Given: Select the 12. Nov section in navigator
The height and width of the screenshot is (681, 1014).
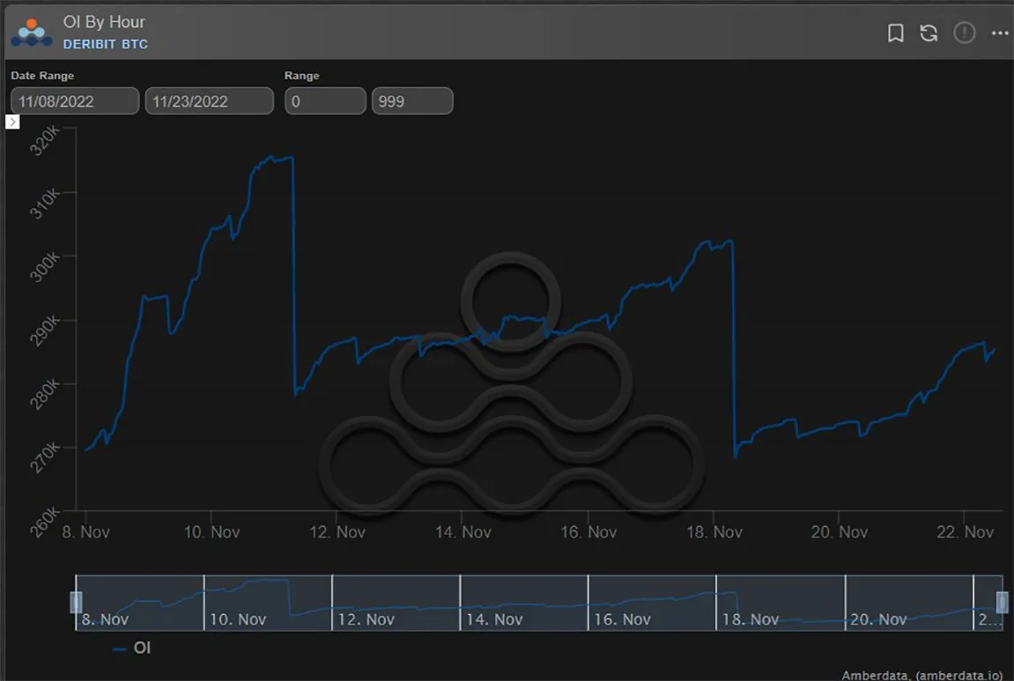Looking at the screenshot, I should point(396,603).
